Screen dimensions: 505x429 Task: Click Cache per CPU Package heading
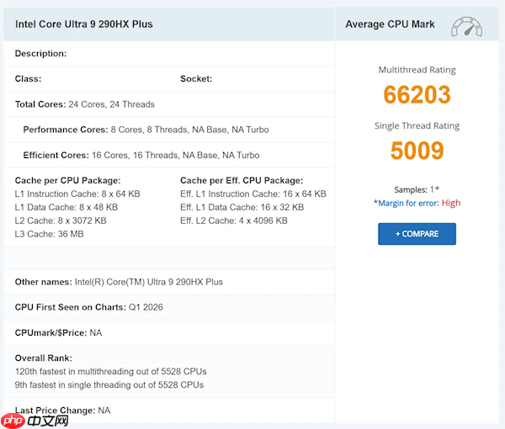(67, 181)
